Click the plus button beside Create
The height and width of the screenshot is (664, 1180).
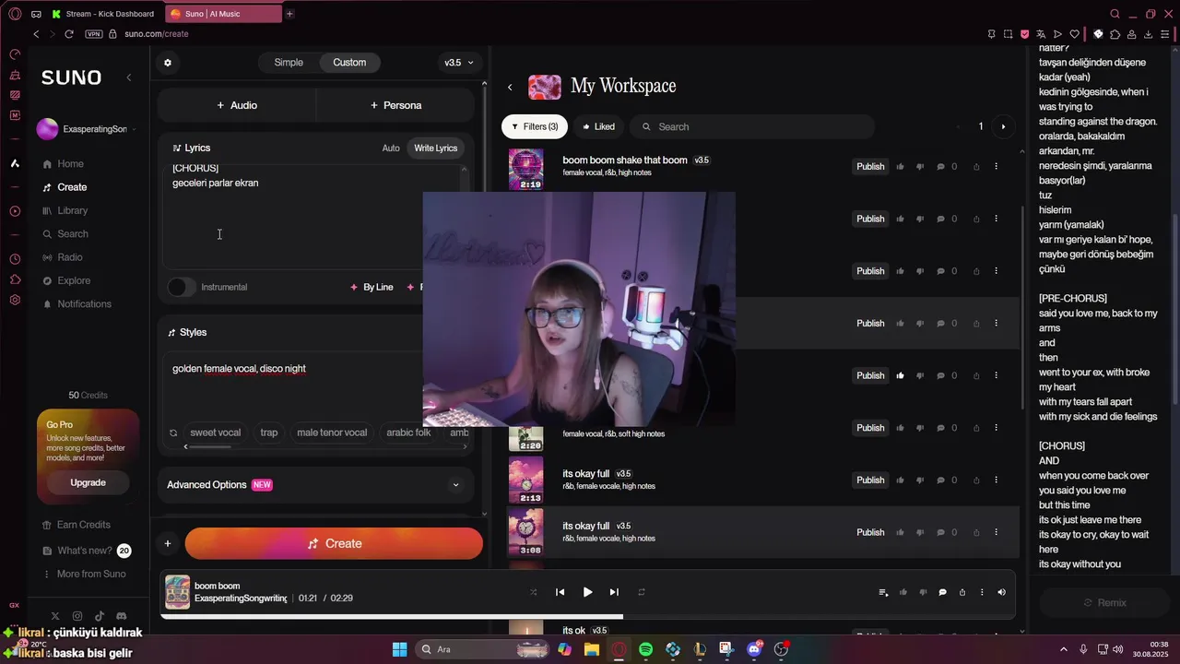(168, 544)
